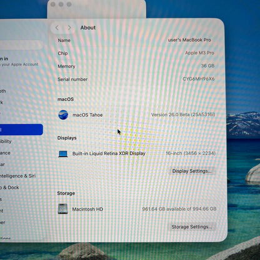The image size is (260, 260).
Task: Click the sidebar search field
Action: [21, 44]
